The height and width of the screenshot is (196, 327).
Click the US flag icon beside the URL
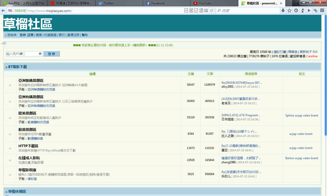pos(10,11)
